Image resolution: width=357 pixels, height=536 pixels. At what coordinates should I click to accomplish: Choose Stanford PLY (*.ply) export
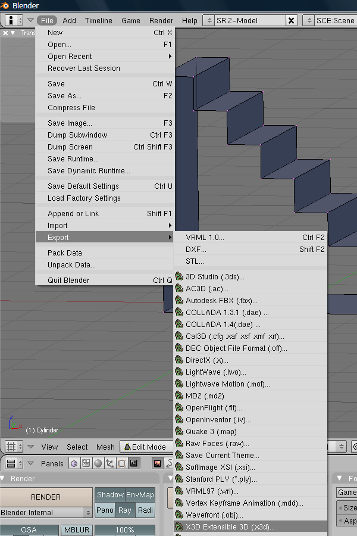pos(250,479)
